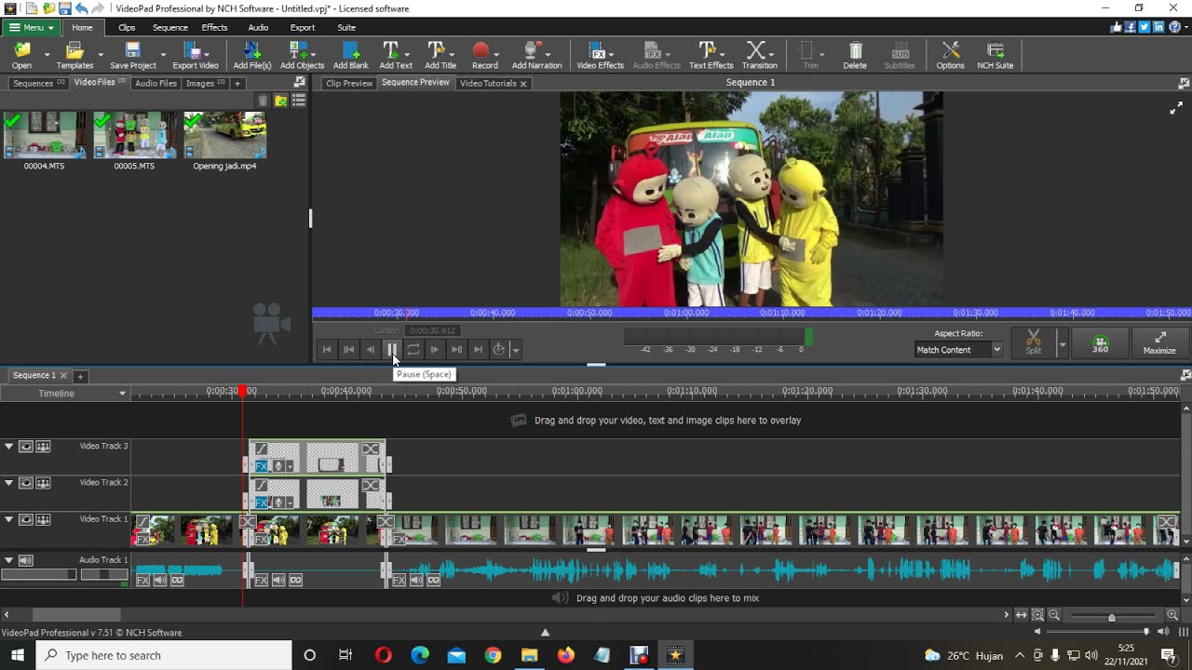Screen dimensions: 1192x670
Task: Click FX icon on Video Track 3 clip
Action: tap(262, 466)
